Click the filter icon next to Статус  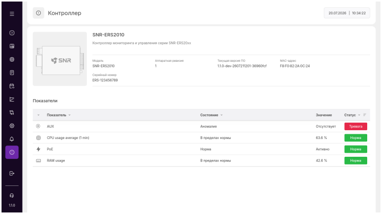pos(365,115)
